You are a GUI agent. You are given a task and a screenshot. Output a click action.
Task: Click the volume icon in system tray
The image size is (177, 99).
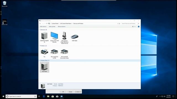pos(165,97)
